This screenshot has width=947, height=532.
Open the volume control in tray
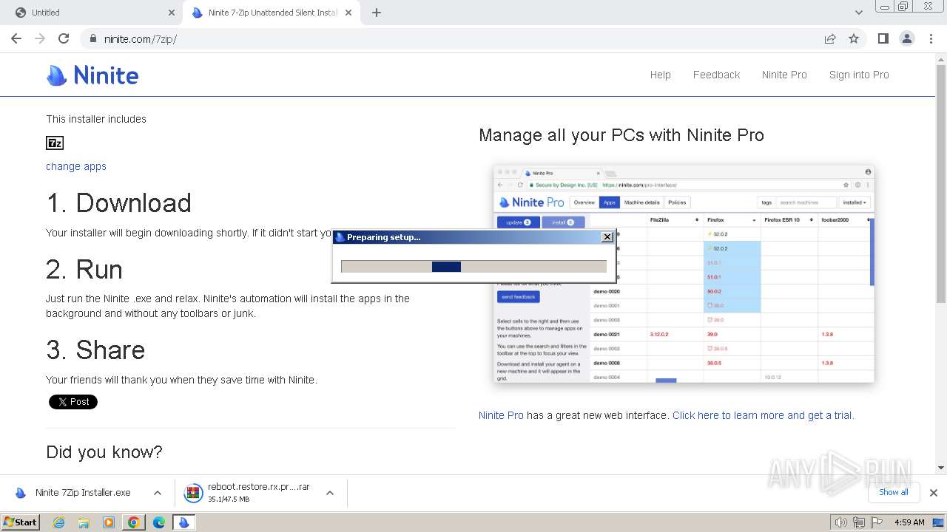[x=840, y=522]
